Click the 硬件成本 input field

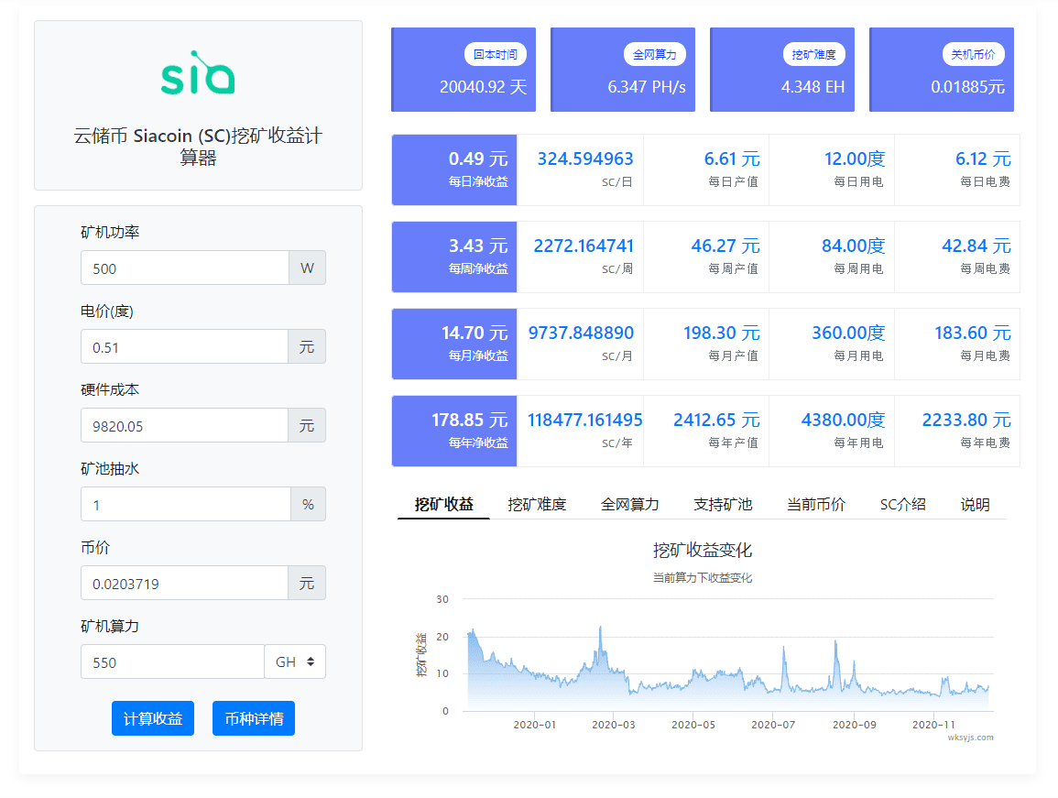coord(184,426)
